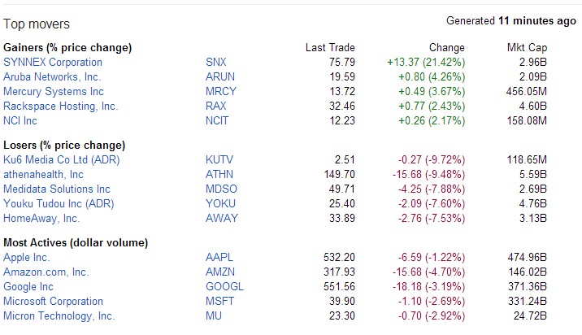Open the Micron Technology, Inc. link
Viewport: 582px width, 335px height.
pyautogui.click(x=59, y=316)
